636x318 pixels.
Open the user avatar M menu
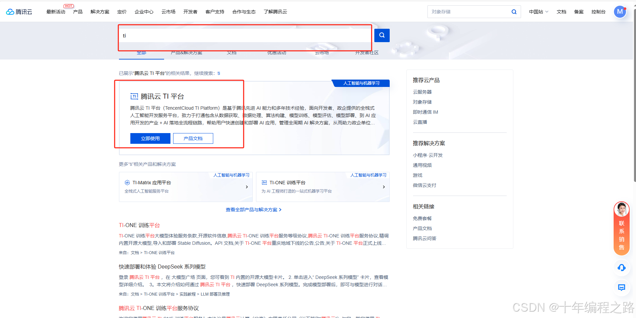[620, 12]
